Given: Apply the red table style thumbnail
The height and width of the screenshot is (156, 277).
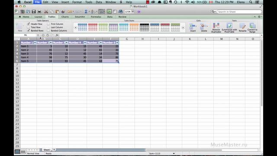Looking at the screenshot, I should click(93, 27).
